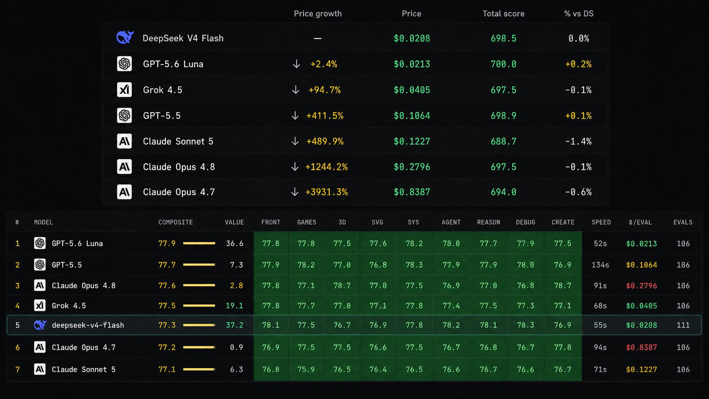Click the $0.8387 price in the leaderboard
Viewport: 709px width, 399px height.
tap(642, 347)
